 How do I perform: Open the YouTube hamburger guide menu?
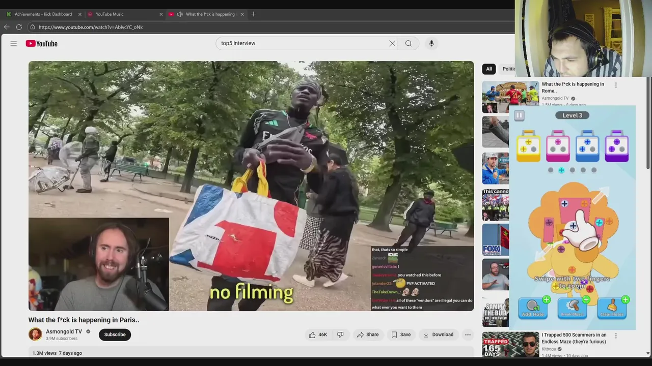tap(14, 43)
